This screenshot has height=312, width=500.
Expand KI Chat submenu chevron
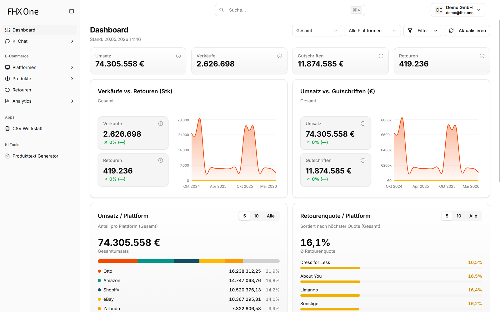[x=72, y=41]
